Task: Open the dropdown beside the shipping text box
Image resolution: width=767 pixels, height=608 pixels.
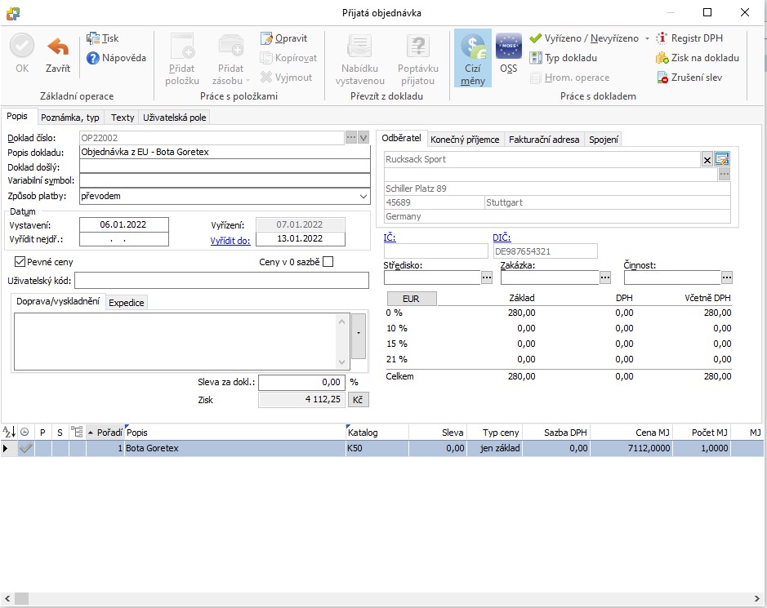Action: (x=359, y=335)
